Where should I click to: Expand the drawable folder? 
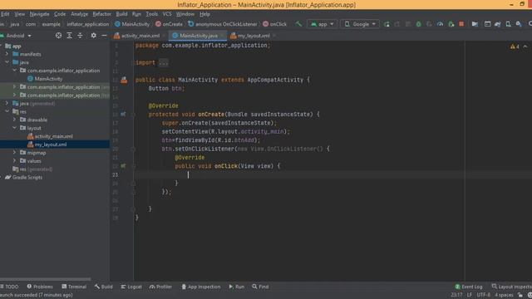14,120
